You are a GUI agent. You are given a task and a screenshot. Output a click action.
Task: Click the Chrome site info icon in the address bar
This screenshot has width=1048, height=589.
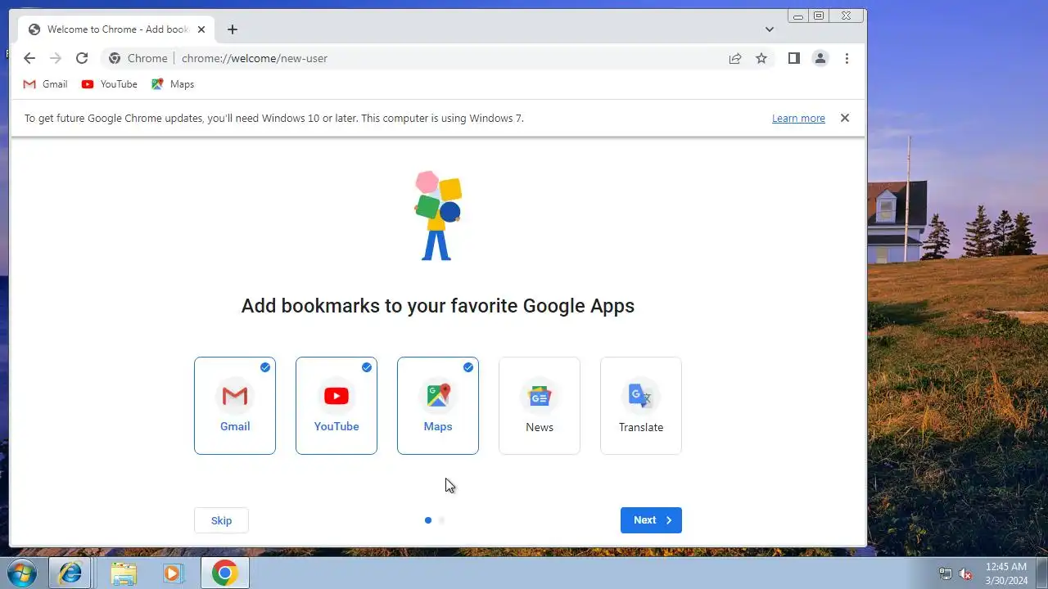click(x=115, y=58)
